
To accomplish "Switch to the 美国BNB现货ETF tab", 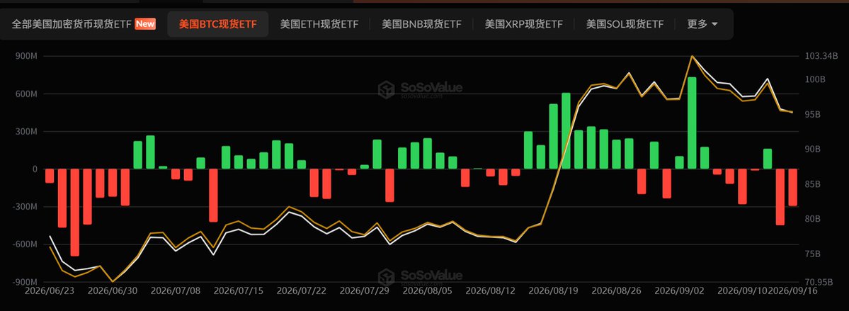I will coord(422,24).
